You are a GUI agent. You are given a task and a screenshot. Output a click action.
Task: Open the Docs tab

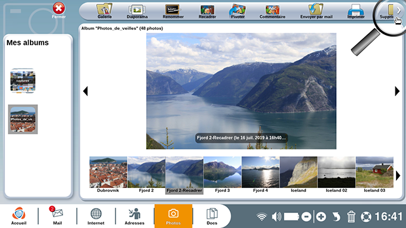tap(212, 216)
